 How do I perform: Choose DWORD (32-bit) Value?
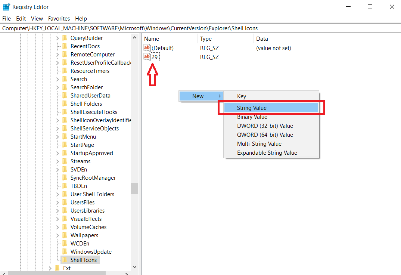271,126
